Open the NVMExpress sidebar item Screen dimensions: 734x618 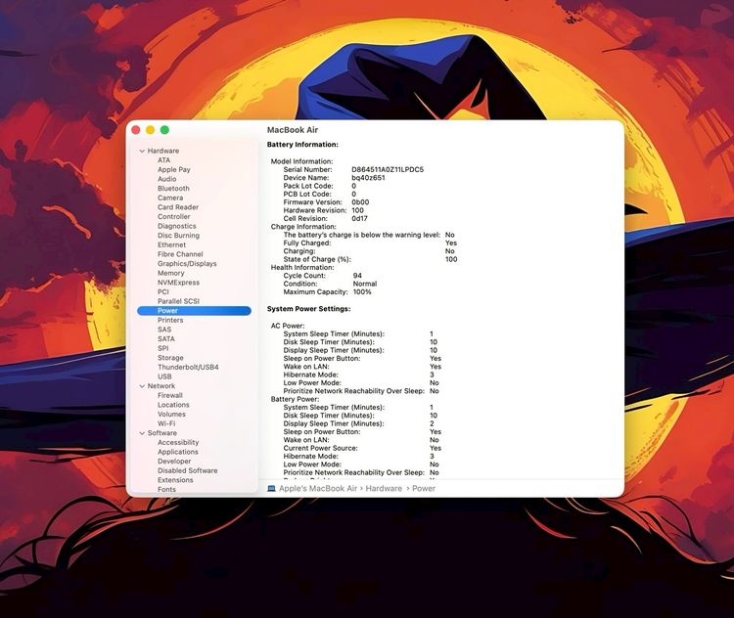pyautogui.click(x=178, y=283)
